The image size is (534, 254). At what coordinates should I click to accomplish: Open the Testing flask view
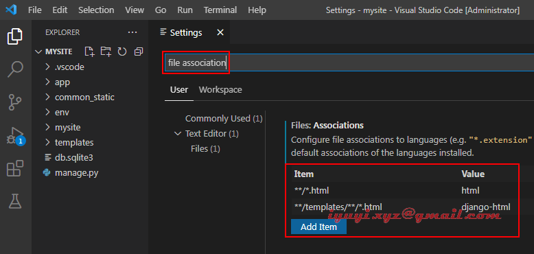tap(15, 201)
